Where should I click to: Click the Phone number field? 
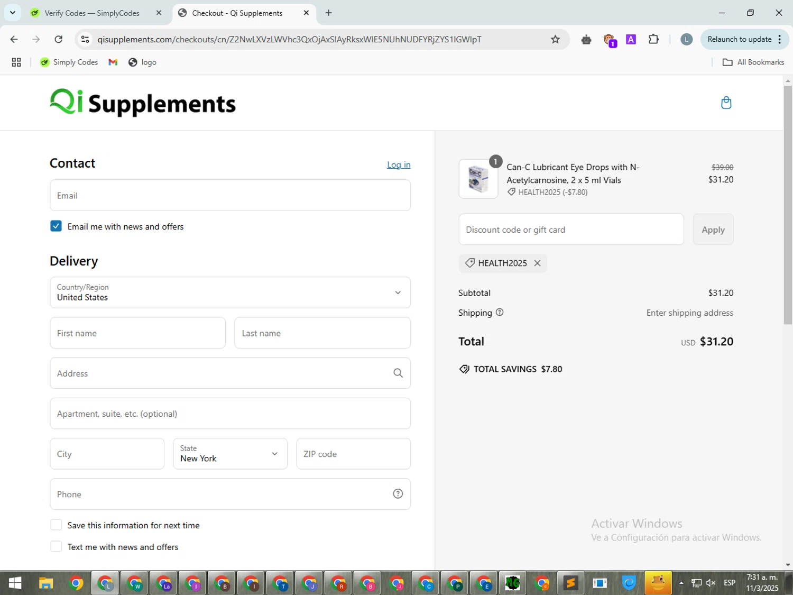pyautogui.click(x=230, y=494)
